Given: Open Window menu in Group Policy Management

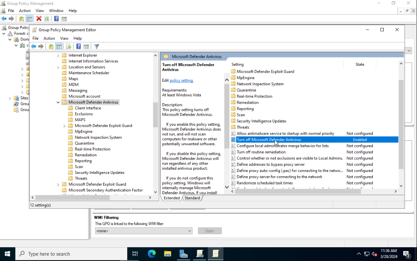Looking at the screenshot, I should pos(56,11).
